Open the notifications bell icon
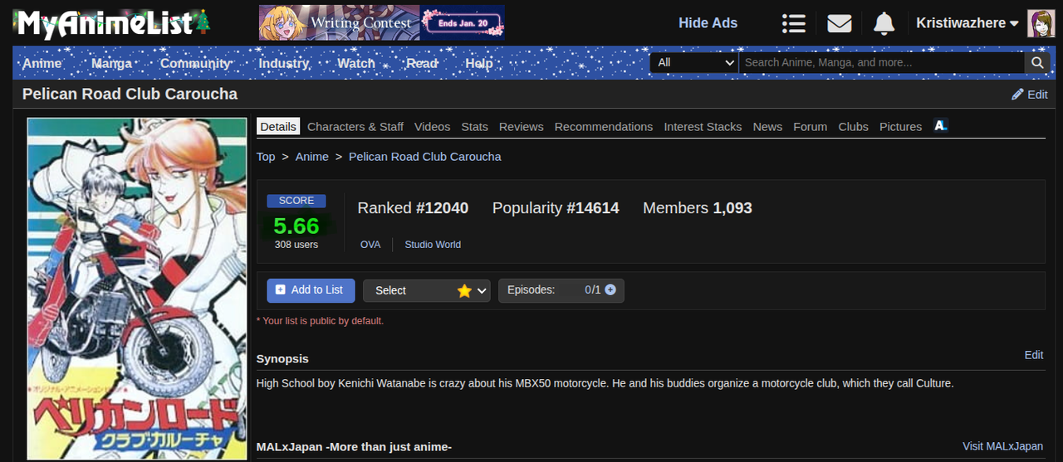The width and height of the screenshot is (1063, 462). 884,23
